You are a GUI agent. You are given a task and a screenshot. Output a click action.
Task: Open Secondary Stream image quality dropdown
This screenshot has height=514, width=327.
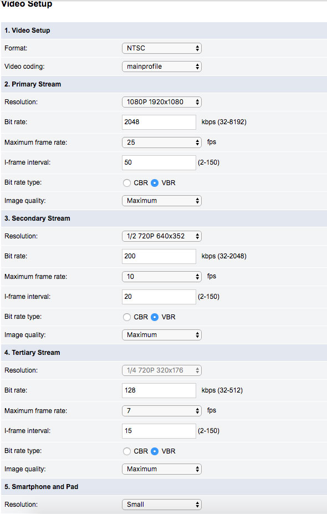coord(161,335)
